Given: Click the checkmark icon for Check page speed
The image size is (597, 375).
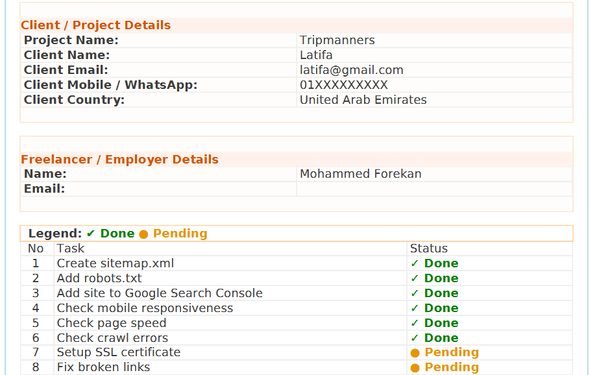Looking at the screenshot, I should (415, 323).
